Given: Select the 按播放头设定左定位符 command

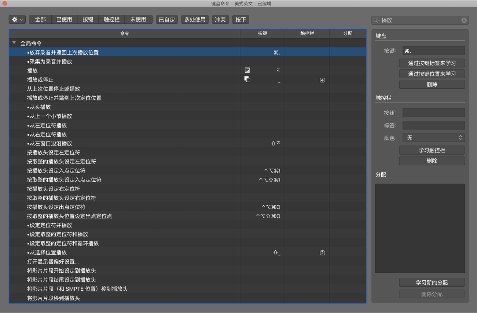Looking at the screenshot, I should [x=187, y=152].
